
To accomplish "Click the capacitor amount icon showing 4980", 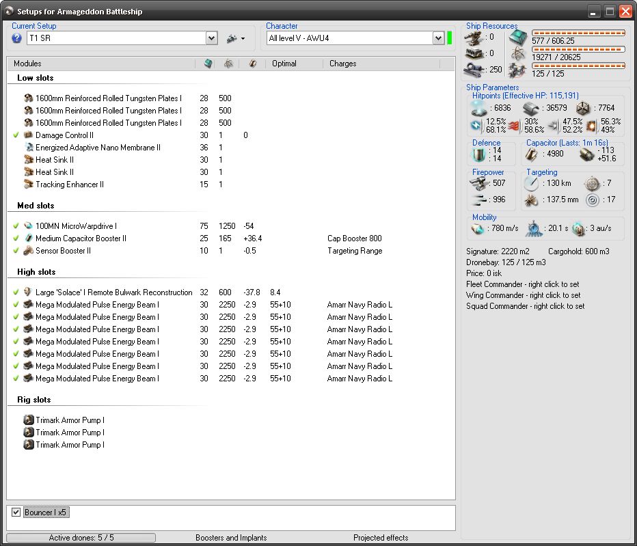I will [532, 154].
